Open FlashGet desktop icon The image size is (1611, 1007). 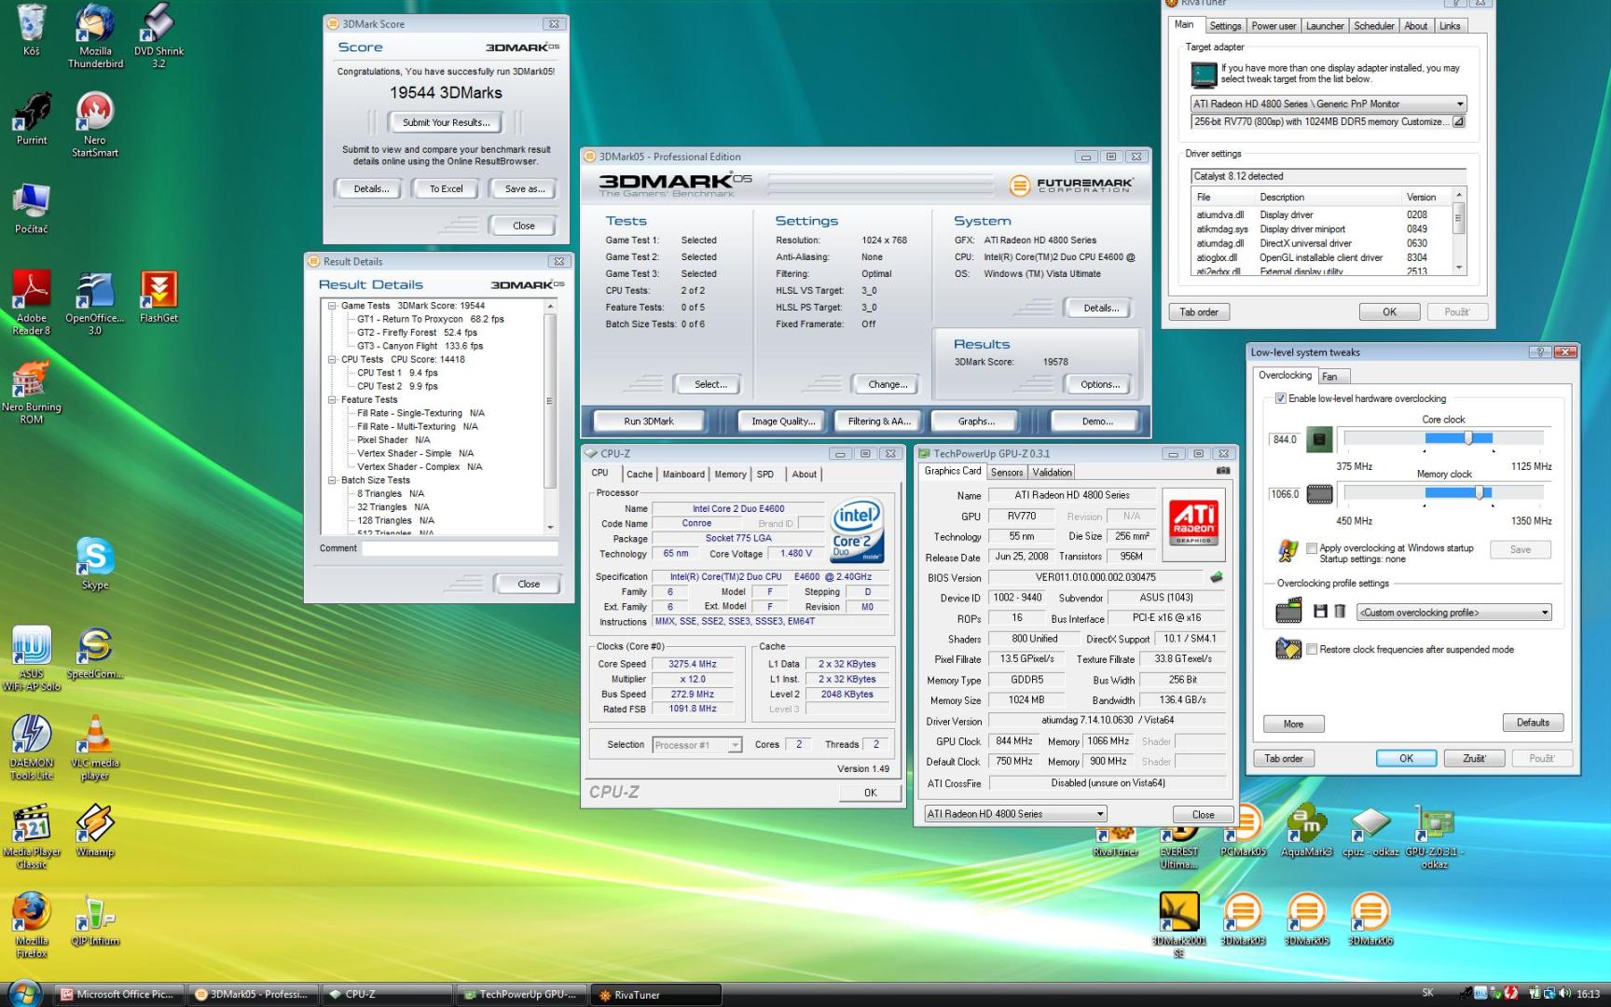click(x=158, y=297)
